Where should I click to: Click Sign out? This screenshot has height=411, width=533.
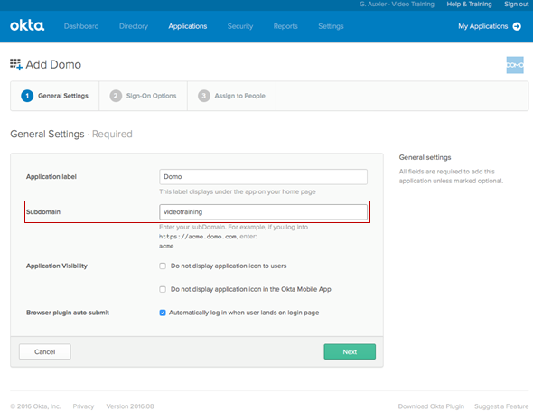click(517, 5)
